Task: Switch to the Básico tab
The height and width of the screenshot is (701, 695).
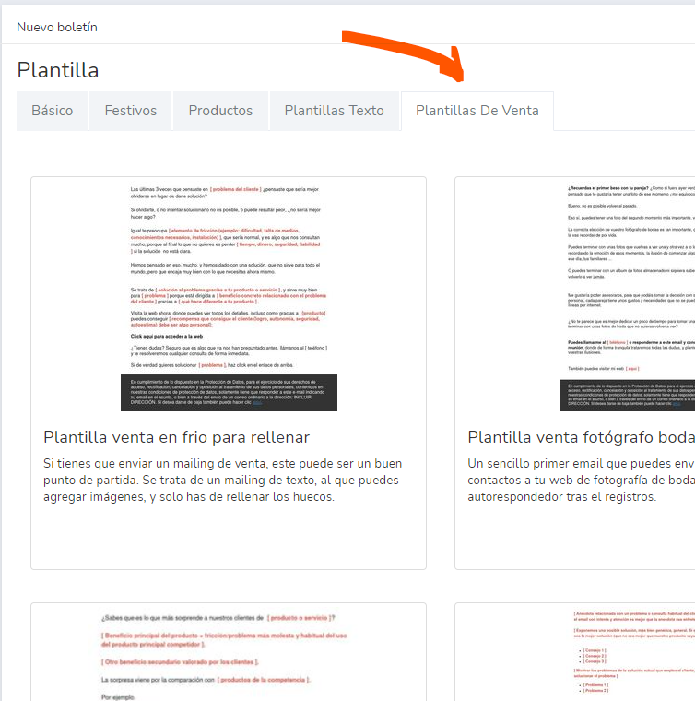Action: [53, 111]
